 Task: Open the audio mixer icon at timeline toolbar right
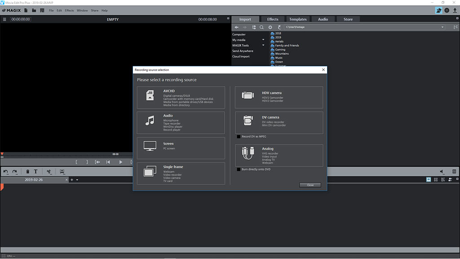click(454, 171)
